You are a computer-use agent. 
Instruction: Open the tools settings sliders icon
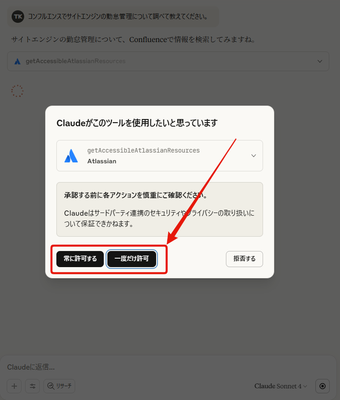coord(33,386)
